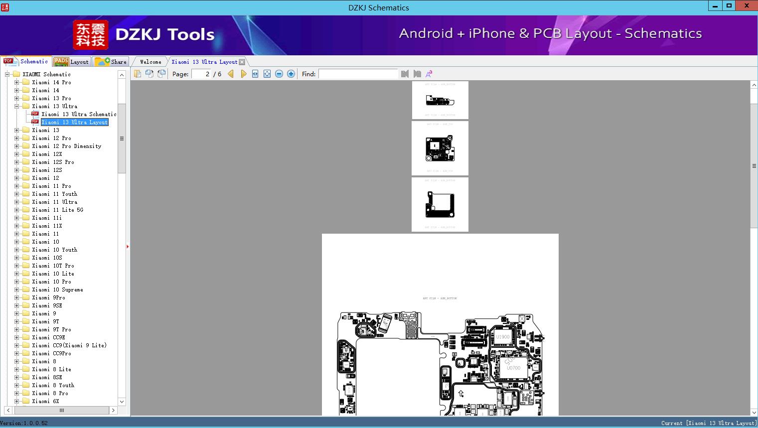Click the Xiaomi 9Pro folder icon
This screenshot has height=428, width=758.
tap(26, 297)
